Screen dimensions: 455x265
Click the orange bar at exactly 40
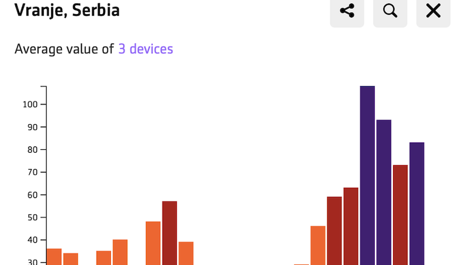click(120, 252)
